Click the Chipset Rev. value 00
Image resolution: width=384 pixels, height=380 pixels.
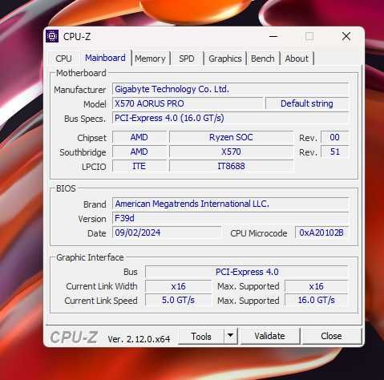[335, 137]
